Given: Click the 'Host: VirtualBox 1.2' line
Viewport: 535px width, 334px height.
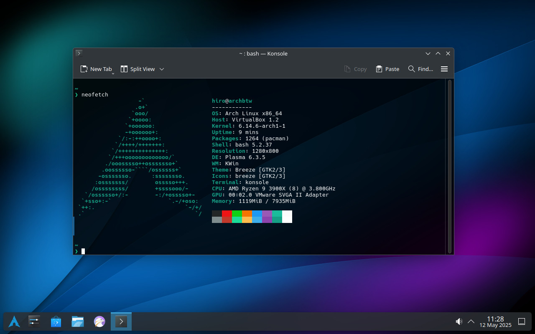Looking at the screenshot, I should coord(245,120).
